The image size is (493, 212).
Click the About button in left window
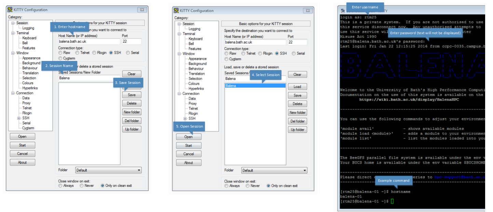23,163
